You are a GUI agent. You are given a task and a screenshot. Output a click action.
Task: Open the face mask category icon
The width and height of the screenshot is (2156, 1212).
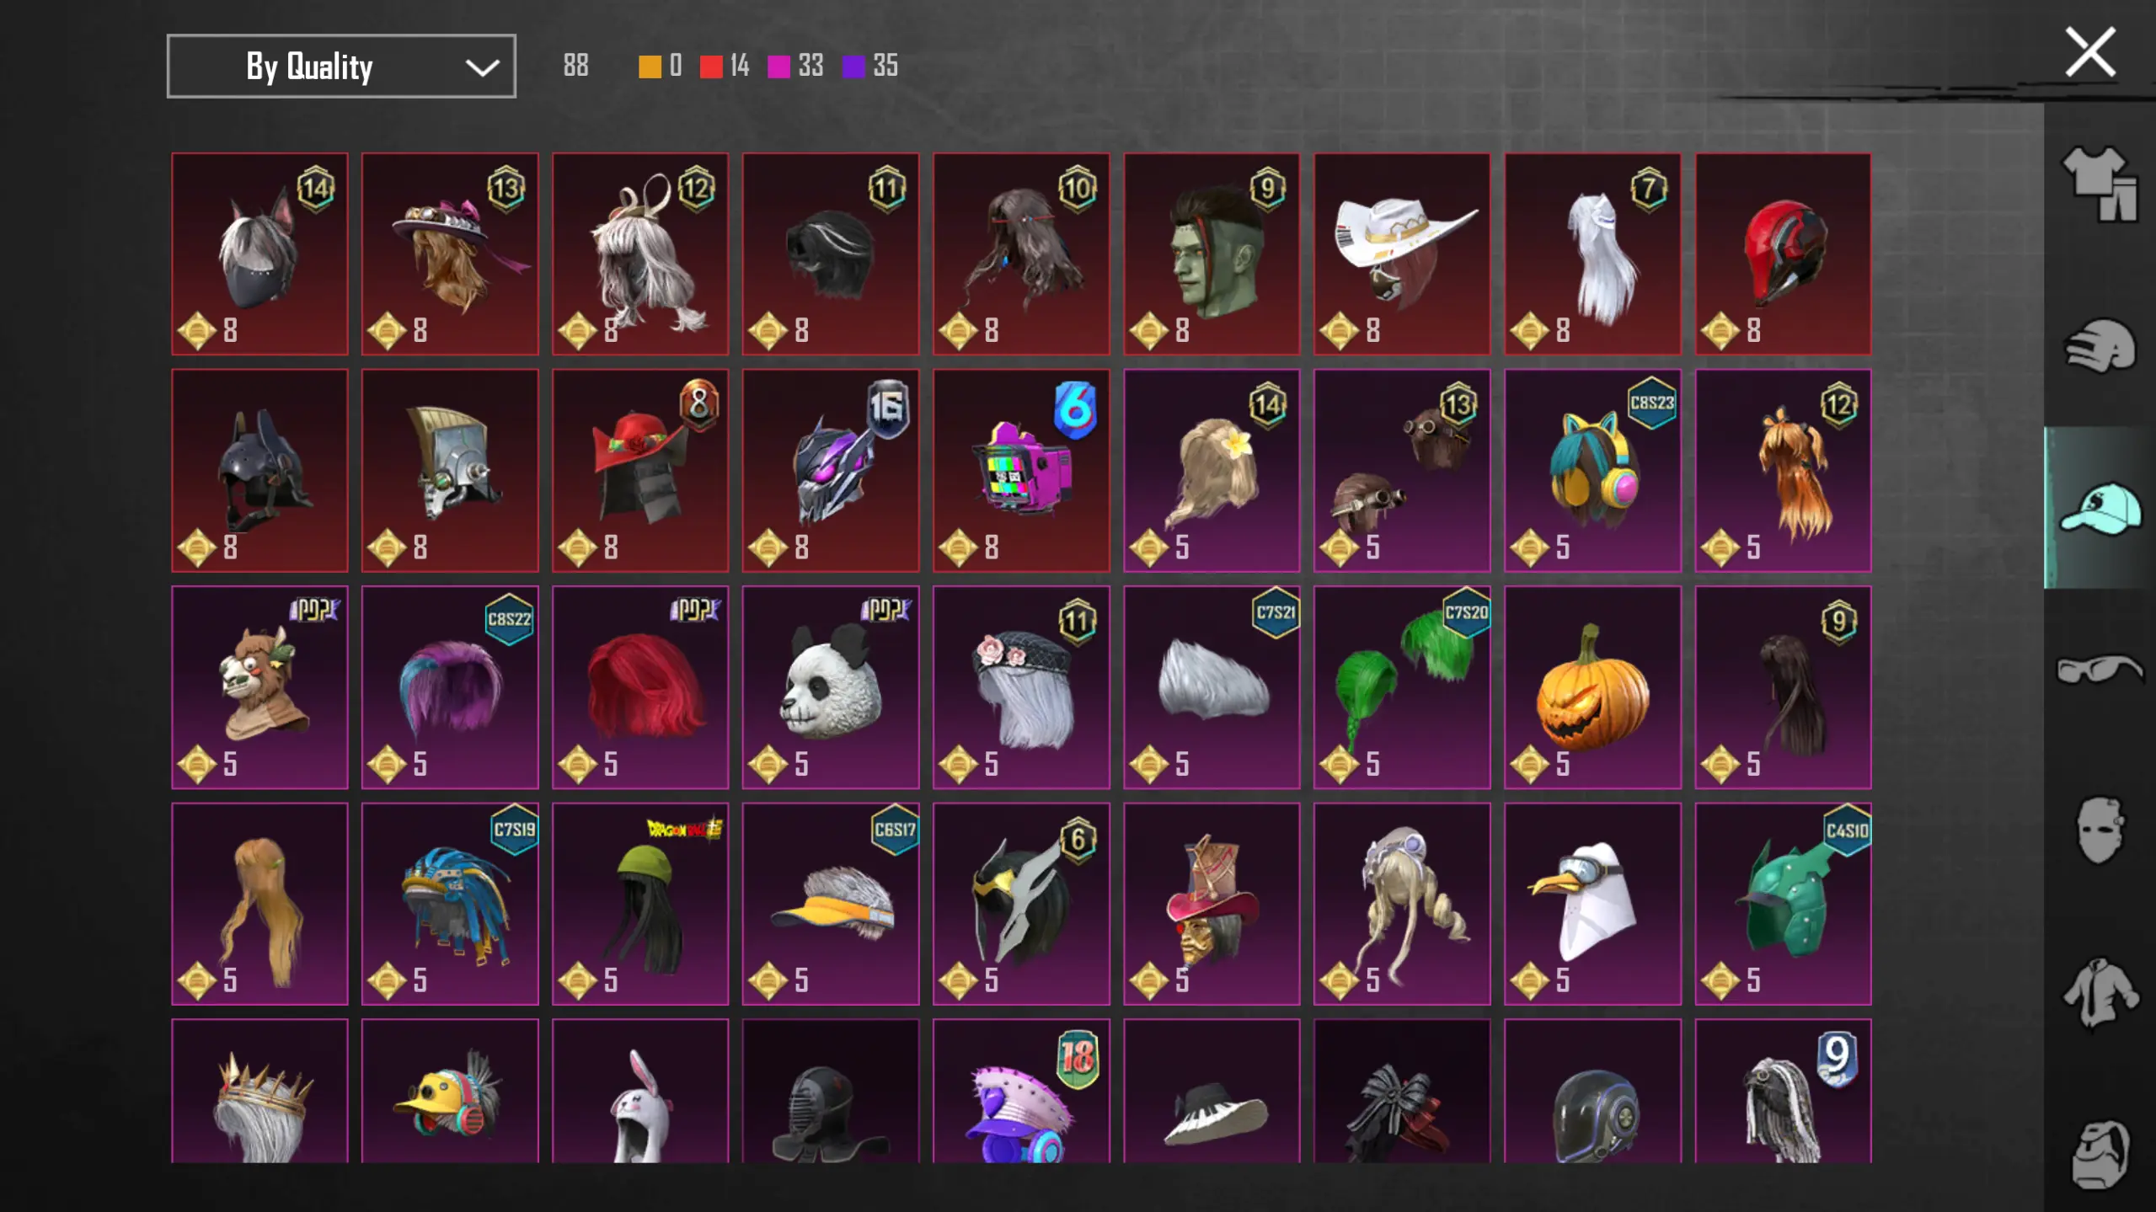(2100, 830)
